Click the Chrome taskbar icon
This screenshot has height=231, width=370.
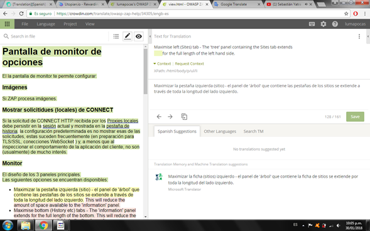pos(43,225)
